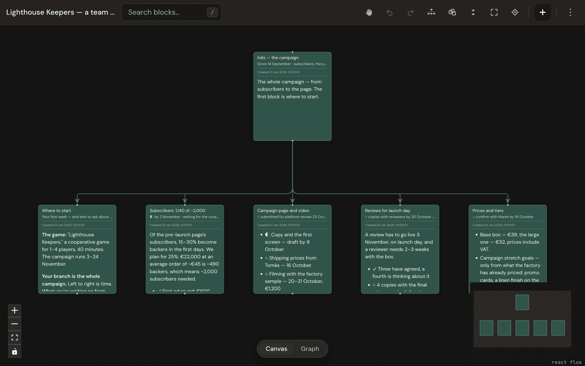Click the react flow attribution link

(566, 362)
